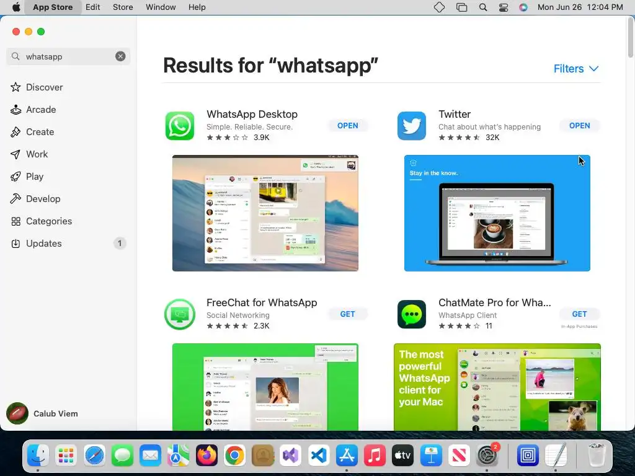
Task: Open the Apple menu
Action: (x=16, y=7)
